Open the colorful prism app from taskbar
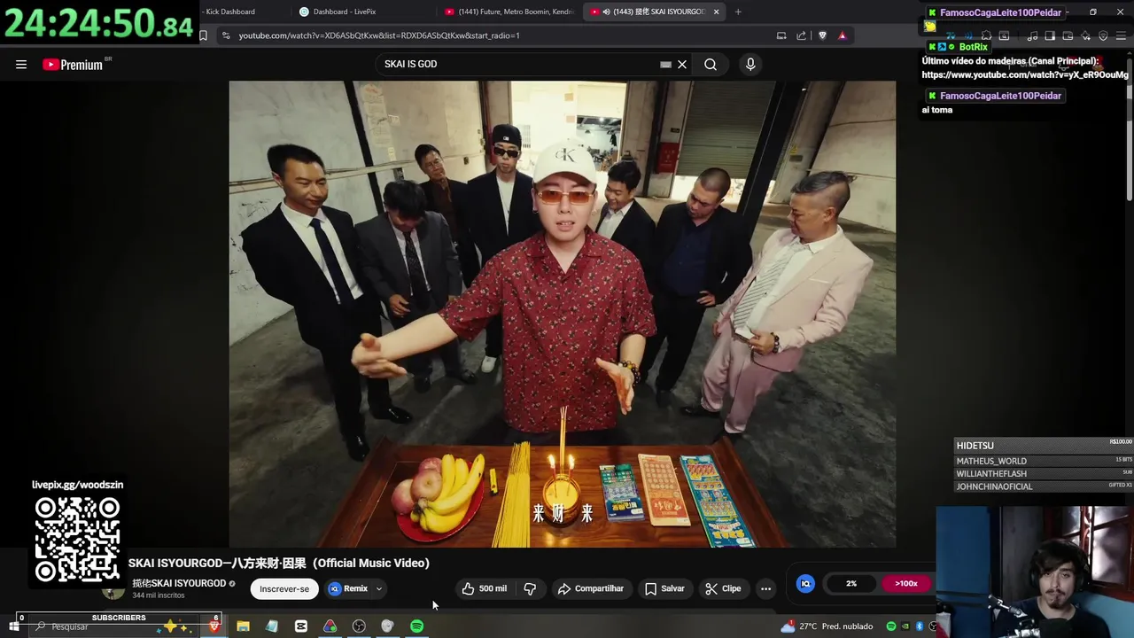Viewport: 1134px width, 638px height. point(330,626)
